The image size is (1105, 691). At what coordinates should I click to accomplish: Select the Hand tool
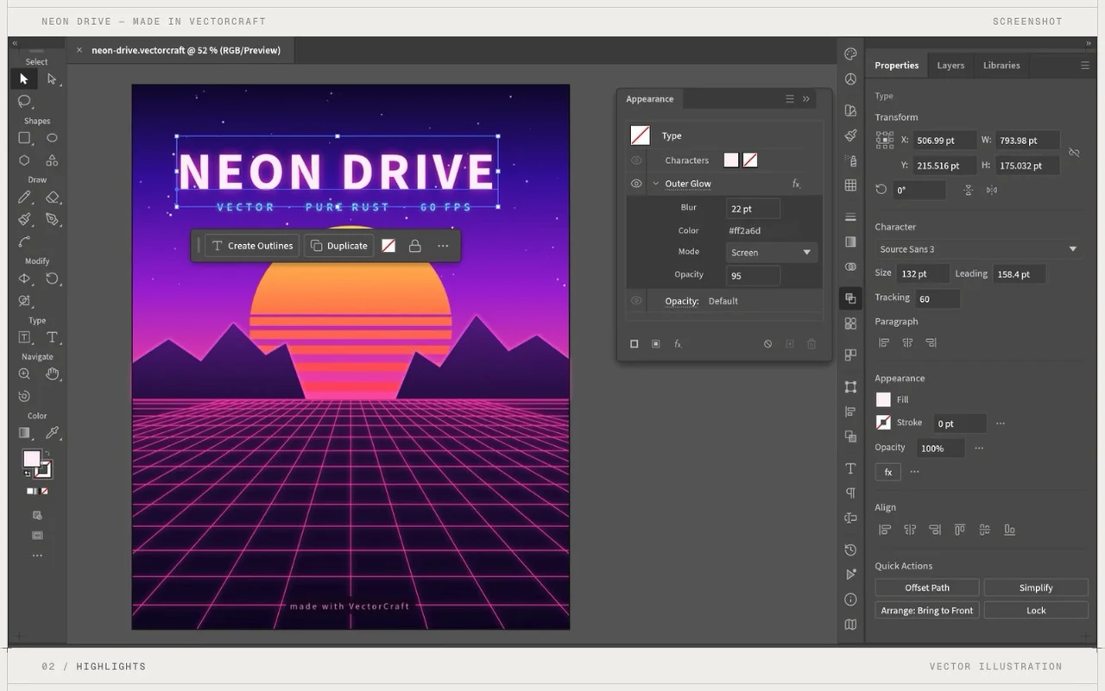52,374
